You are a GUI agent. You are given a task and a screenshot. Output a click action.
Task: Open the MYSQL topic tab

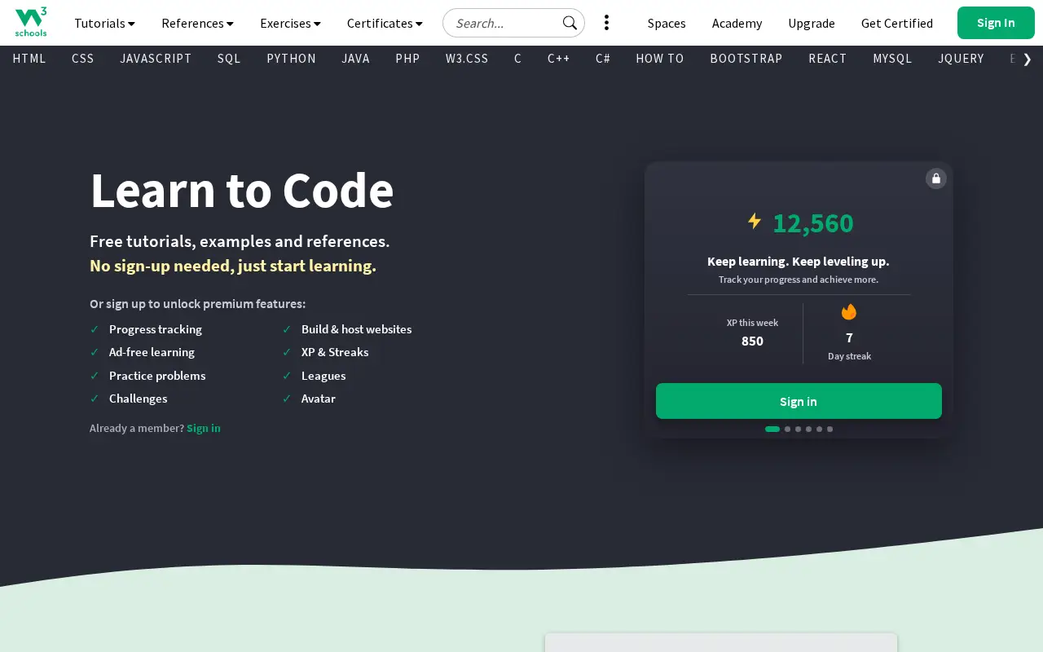pos(892,59)
